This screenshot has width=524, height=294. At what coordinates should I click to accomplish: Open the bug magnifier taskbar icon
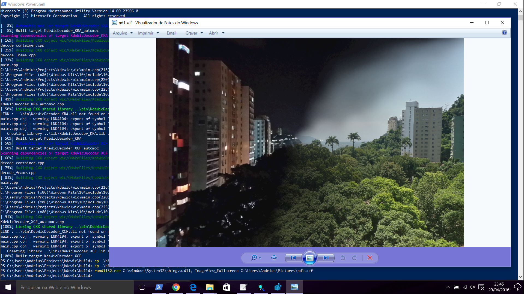coord(261,287)
